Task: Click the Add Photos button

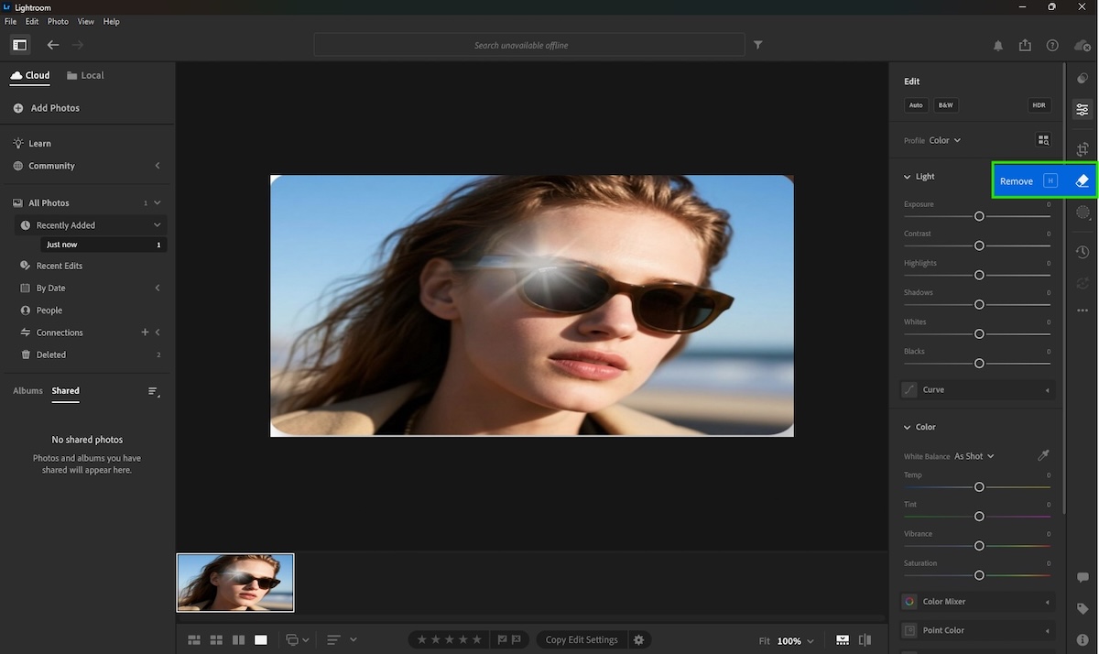Action: pyautogui.click(x=47, y=108)
